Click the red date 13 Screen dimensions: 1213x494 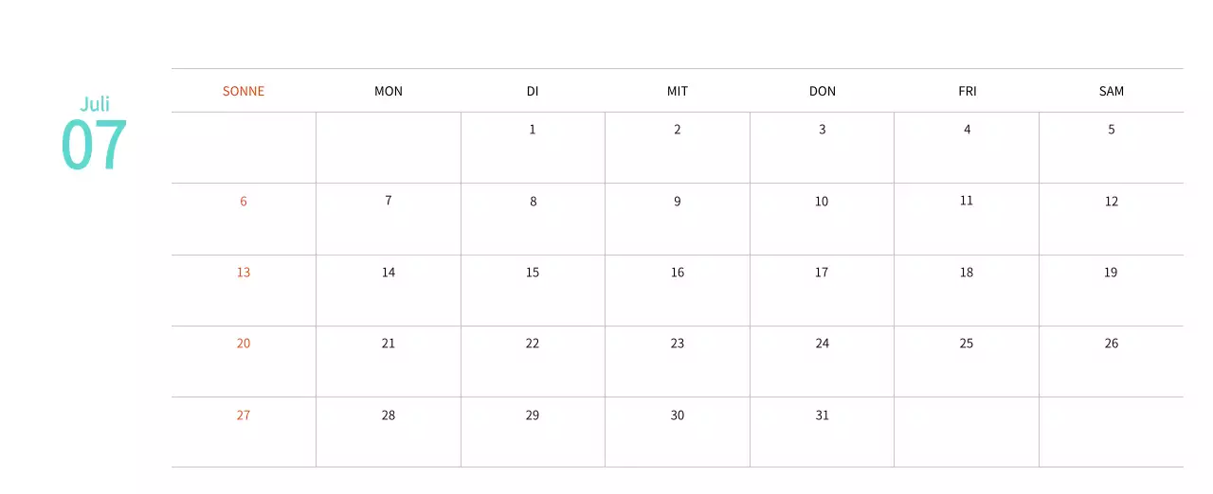244,273
